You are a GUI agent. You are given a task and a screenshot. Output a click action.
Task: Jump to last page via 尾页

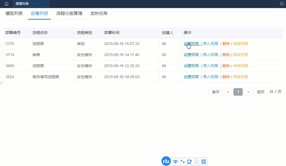[x=261, y=92]
